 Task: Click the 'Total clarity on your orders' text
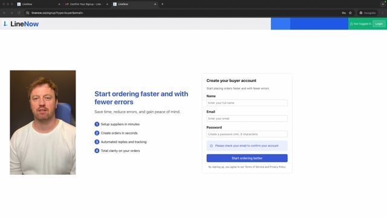pyautogui.click(x=120, y=151)
